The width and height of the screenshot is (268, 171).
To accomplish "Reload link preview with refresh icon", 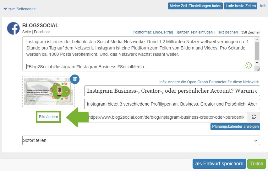I will tap(254, 117).
